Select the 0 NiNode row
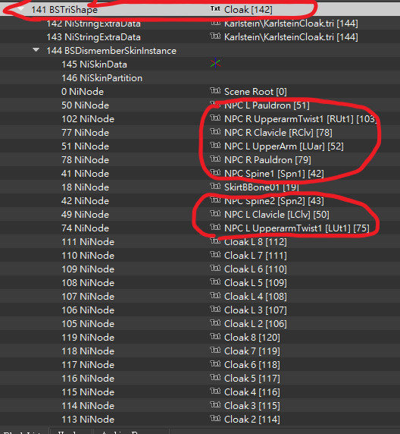The width and height of the screenshot is (400, 434). 83,92
